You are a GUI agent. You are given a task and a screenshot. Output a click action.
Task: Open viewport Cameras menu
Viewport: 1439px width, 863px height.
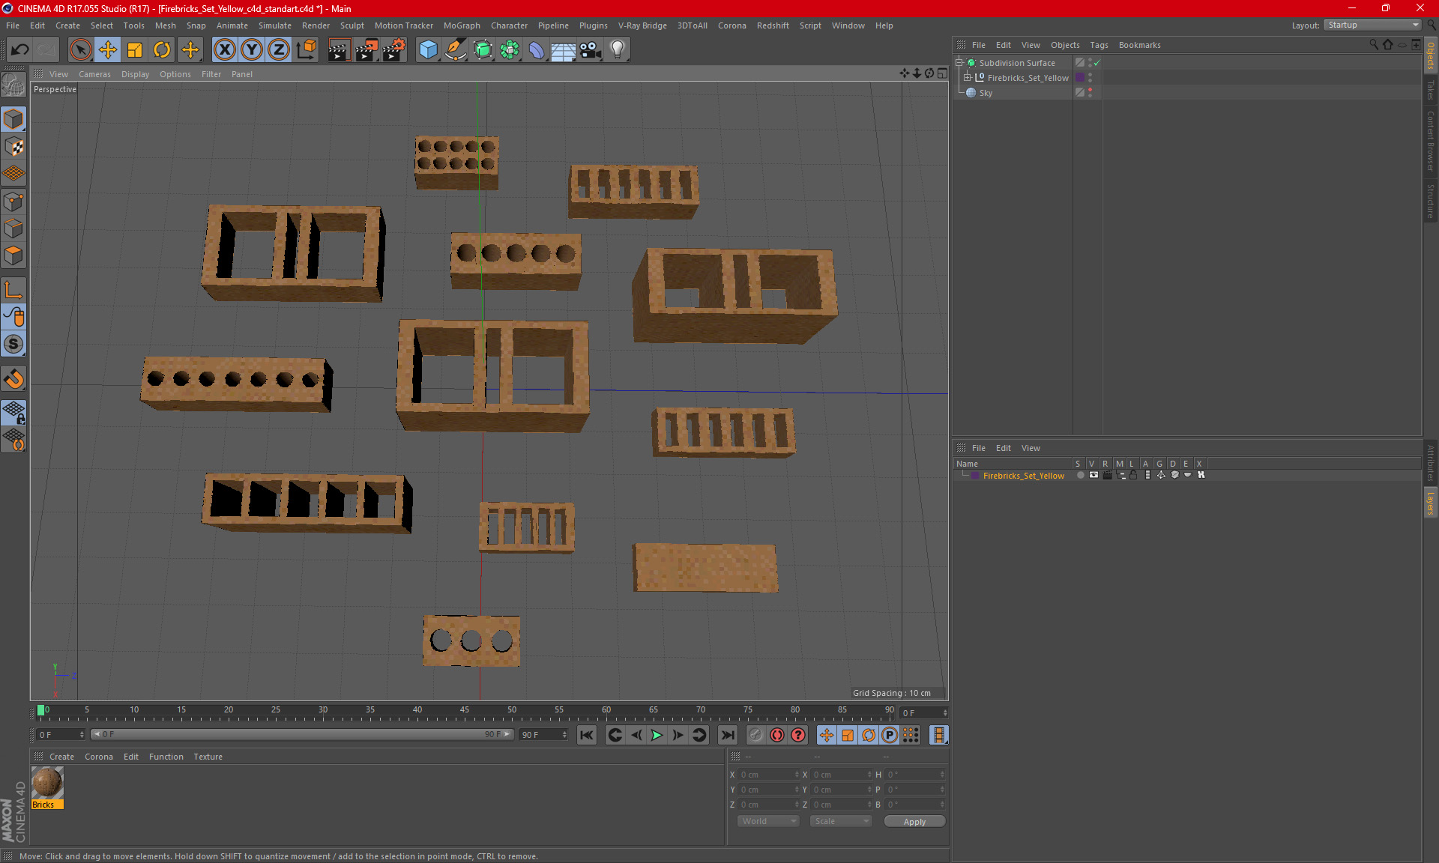(94, 74)
